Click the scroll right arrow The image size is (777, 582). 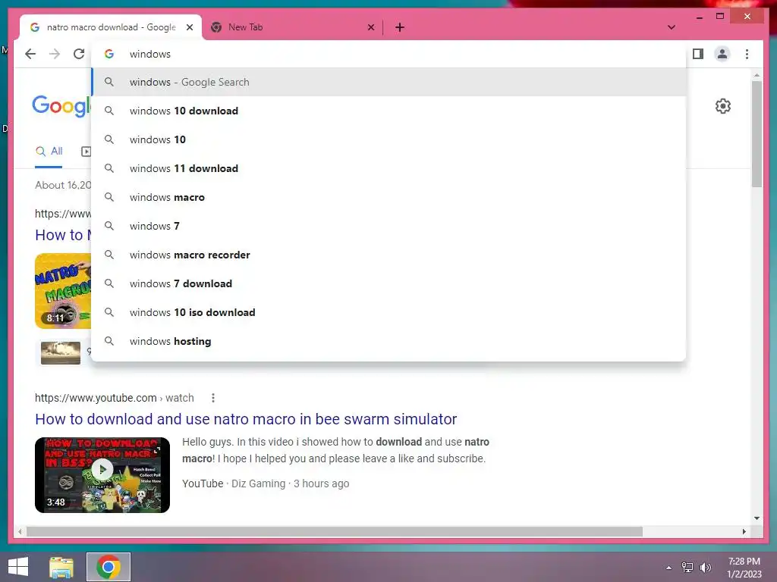pos(744,531)
